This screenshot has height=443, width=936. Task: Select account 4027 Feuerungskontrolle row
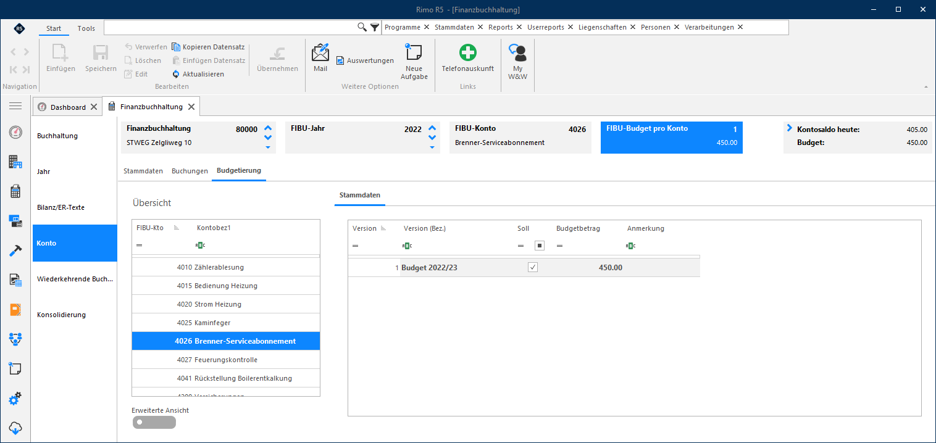[x=226, y=360]
